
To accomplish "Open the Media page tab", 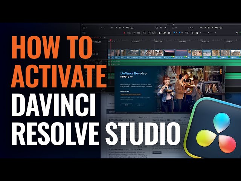I will 103,90.
